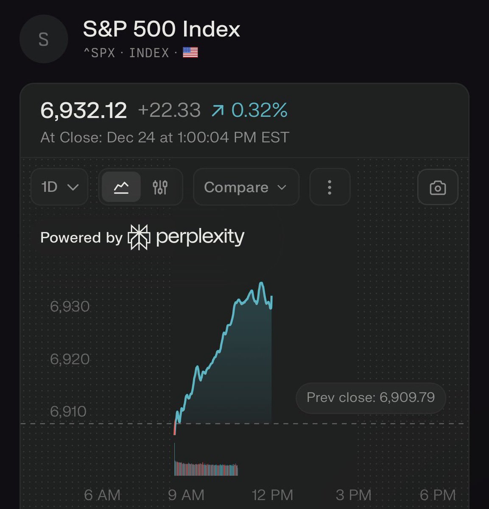Expand the Compare dropdown
Image resolution: width=489 pixels, height=509 pixels.
point(246,187)
